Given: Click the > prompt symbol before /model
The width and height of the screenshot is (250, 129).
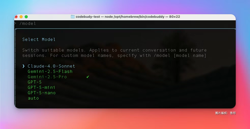Looking at the screenshot, I should point(16,23).
